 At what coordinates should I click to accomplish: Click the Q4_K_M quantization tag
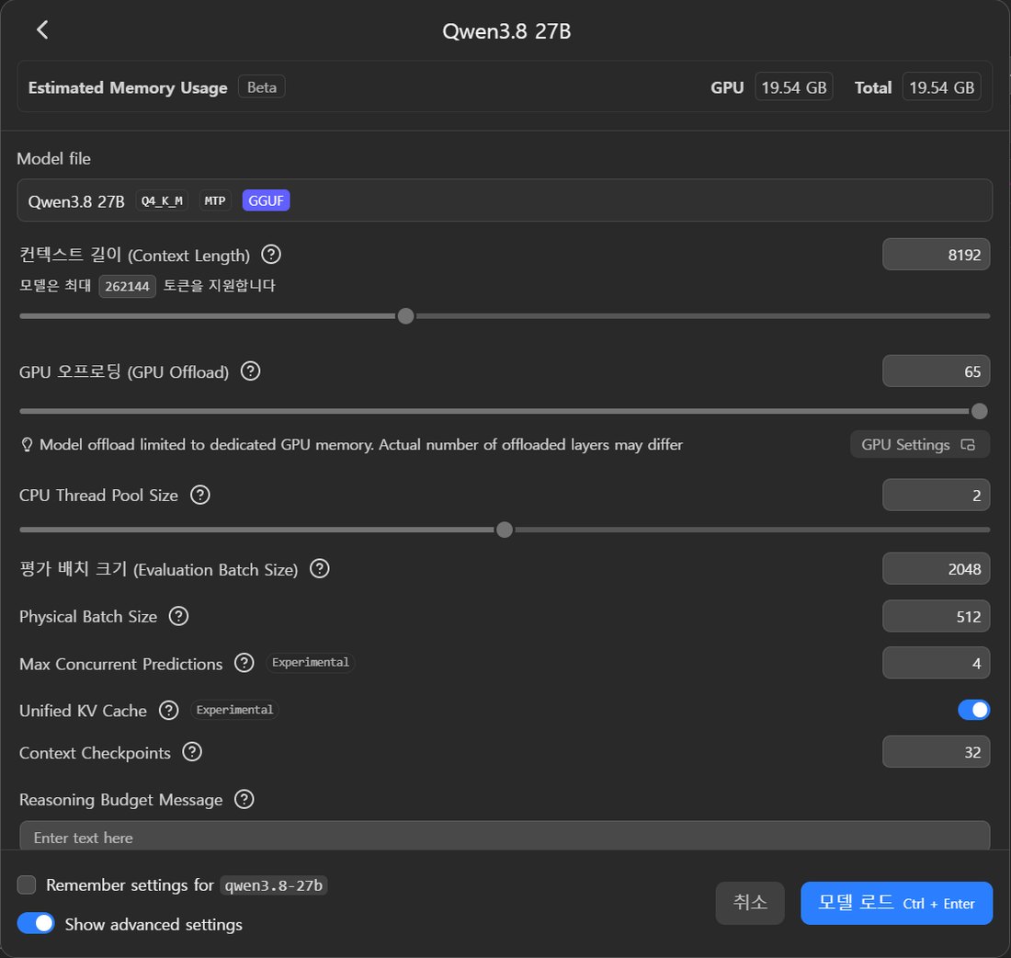click(x=162, y=200)
